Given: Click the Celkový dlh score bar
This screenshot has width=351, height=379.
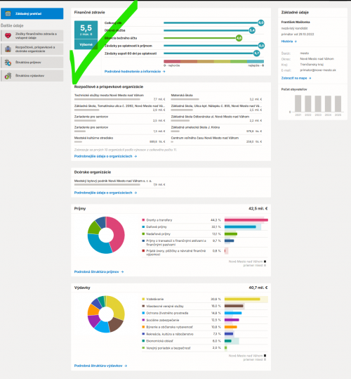Looking at the screenshot, I should coord(213,23).
